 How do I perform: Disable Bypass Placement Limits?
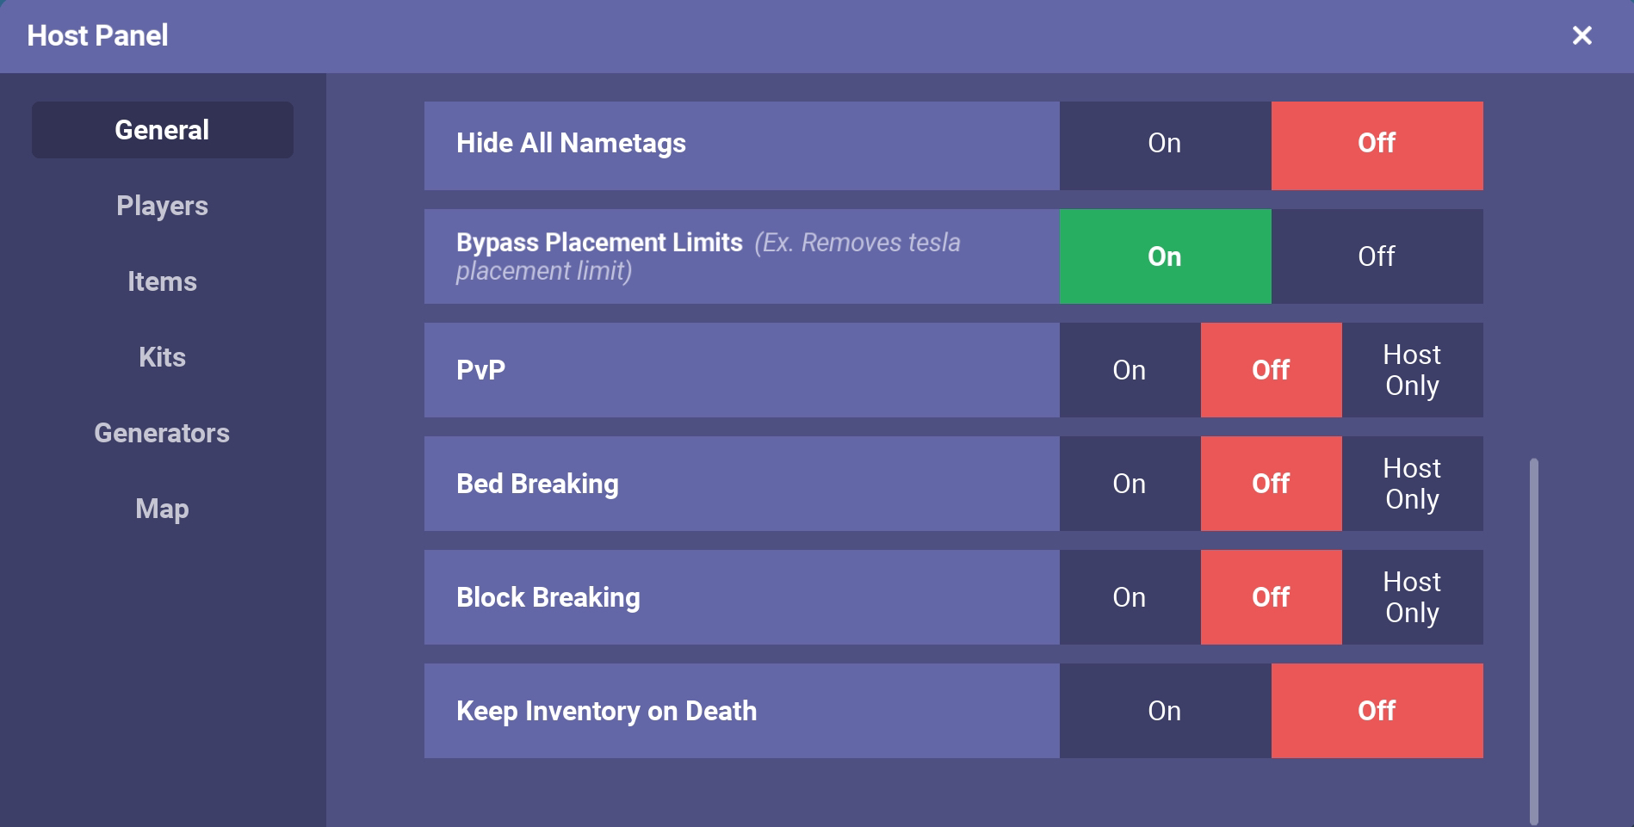coord(1376,256)
